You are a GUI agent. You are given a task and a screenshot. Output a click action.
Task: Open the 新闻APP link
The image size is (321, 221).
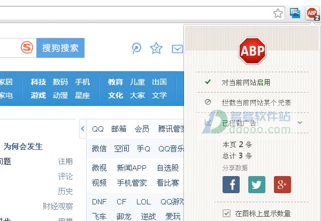coord(132,167)
